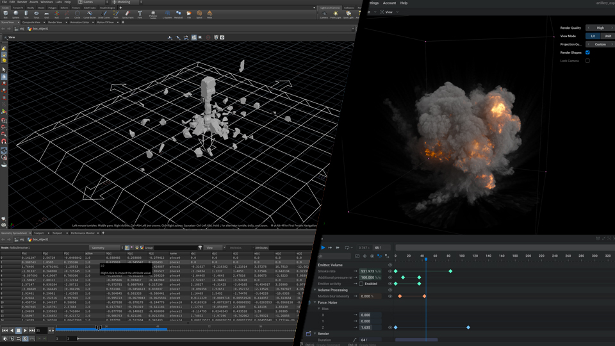
Task: Enable the Render Shapes checkbox
Action: (587, 53)
